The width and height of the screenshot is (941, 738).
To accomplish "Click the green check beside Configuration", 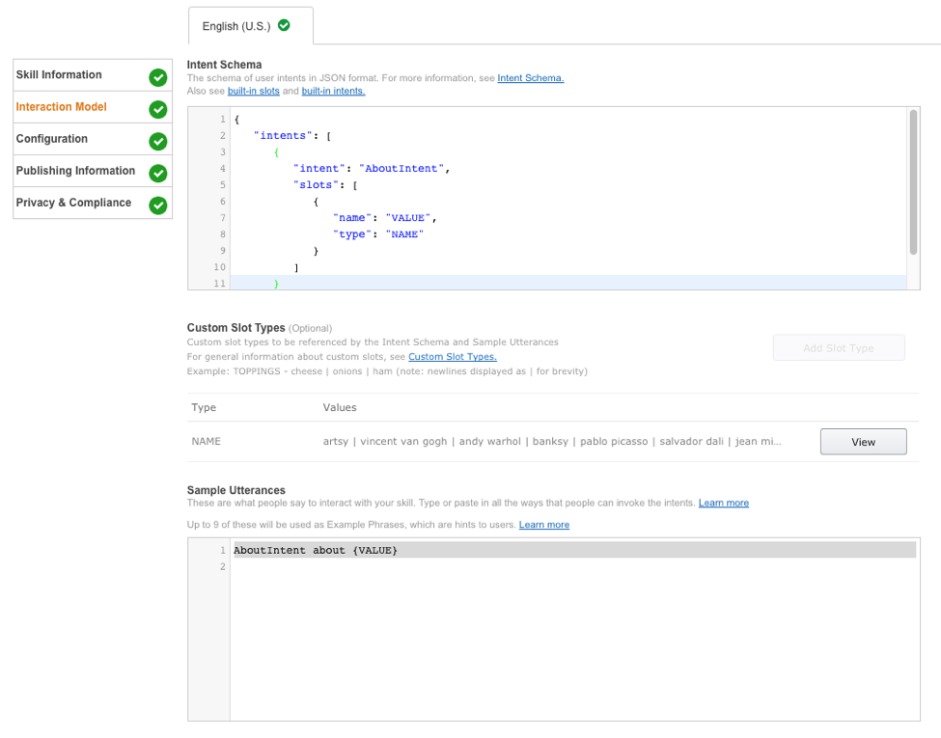I will [x=157, y=140].
